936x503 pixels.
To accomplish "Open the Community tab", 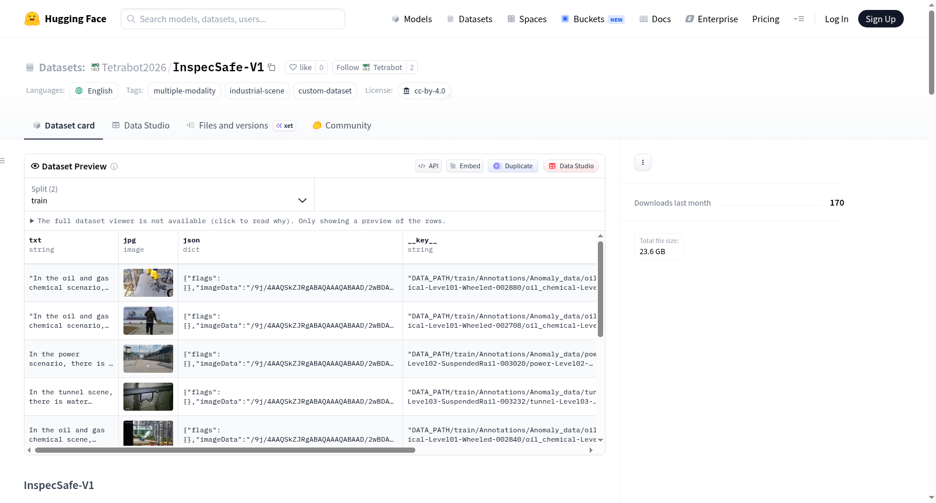I will coord(342,125).
